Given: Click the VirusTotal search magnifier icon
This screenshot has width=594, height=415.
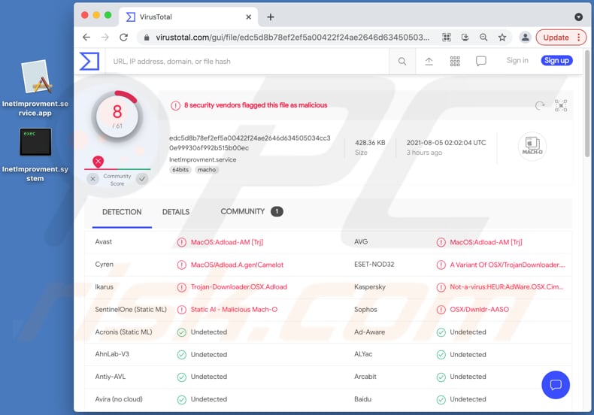Looking at the screenshot, I should tap(402, 62).
